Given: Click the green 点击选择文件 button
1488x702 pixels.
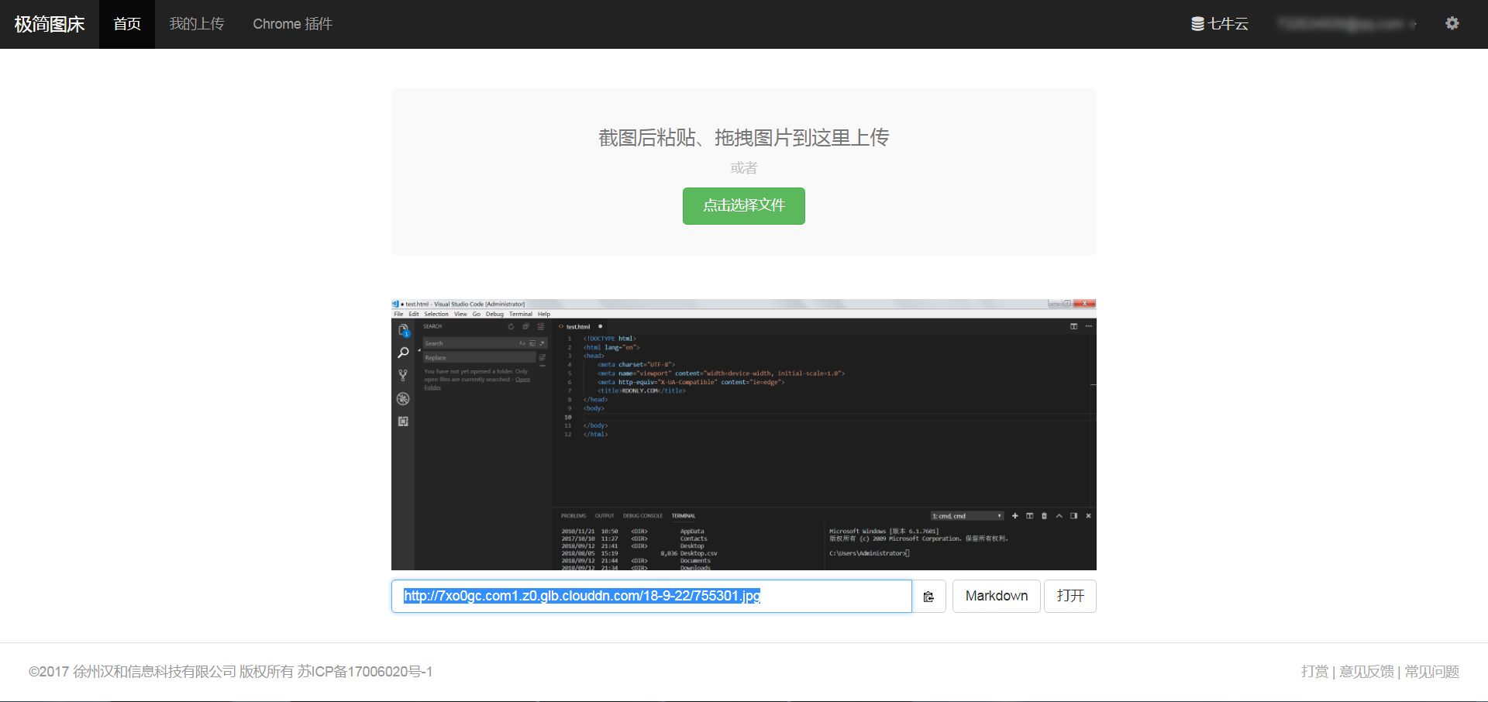Looking at the screenshot, I should 744,206.
